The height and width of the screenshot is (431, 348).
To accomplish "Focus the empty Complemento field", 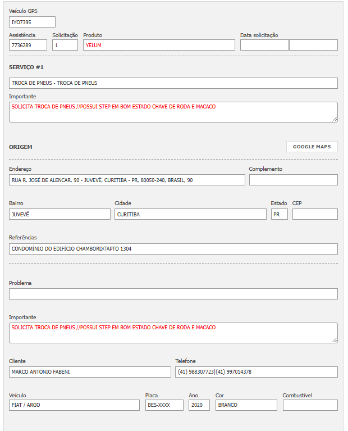I will pos(293,180).
